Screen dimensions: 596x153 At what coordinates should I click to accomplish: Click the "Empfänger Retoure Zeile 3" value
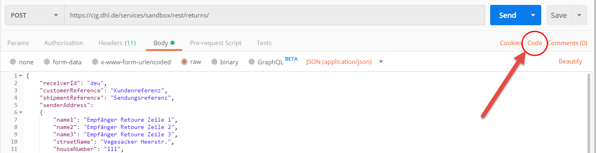[x=130, y=134]
